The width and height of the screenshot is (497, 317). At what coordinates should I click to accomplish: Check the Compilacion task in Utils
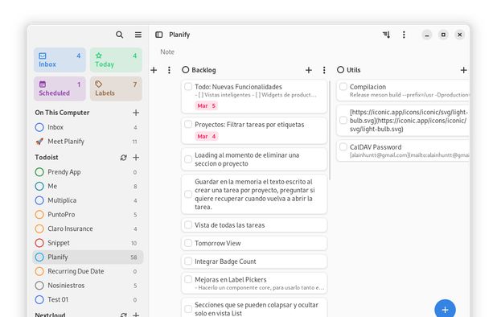coord(343,86)
